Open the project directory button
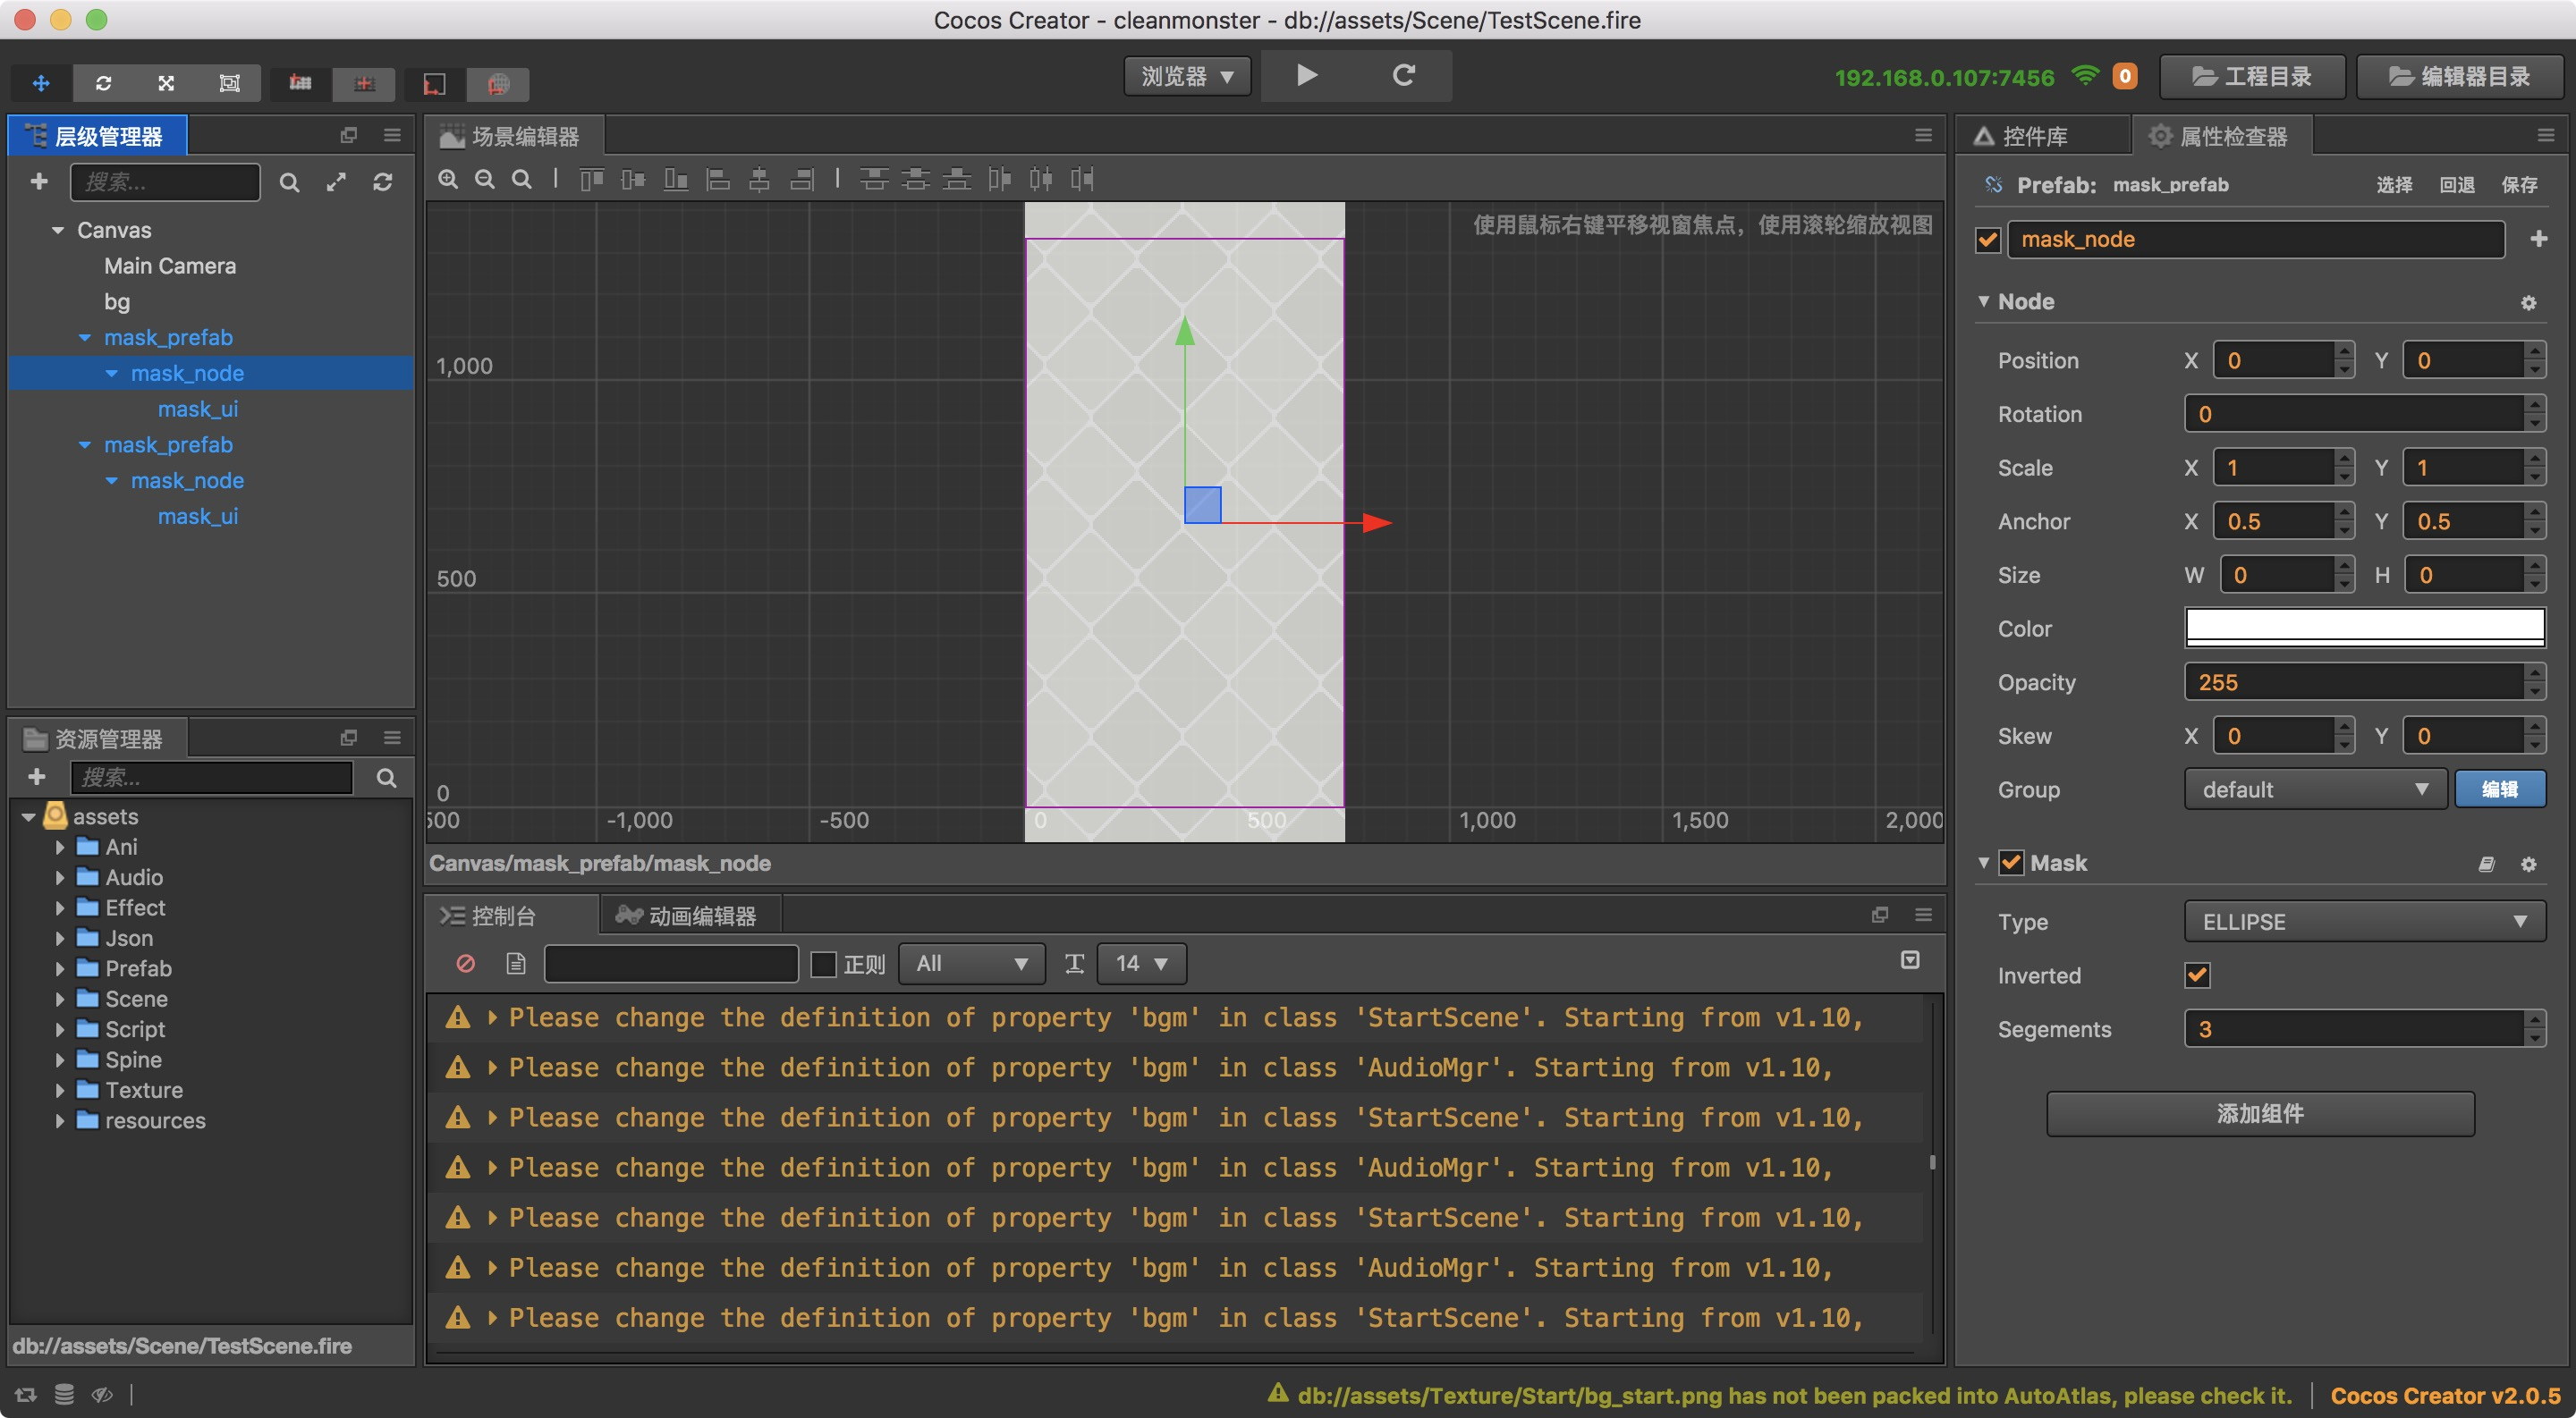 tap(2251, 77)
